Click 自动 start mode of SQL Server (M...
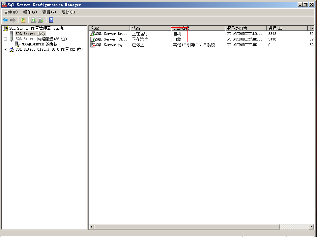The width and height of the screenshot is (317, 237). coord(177,39)
